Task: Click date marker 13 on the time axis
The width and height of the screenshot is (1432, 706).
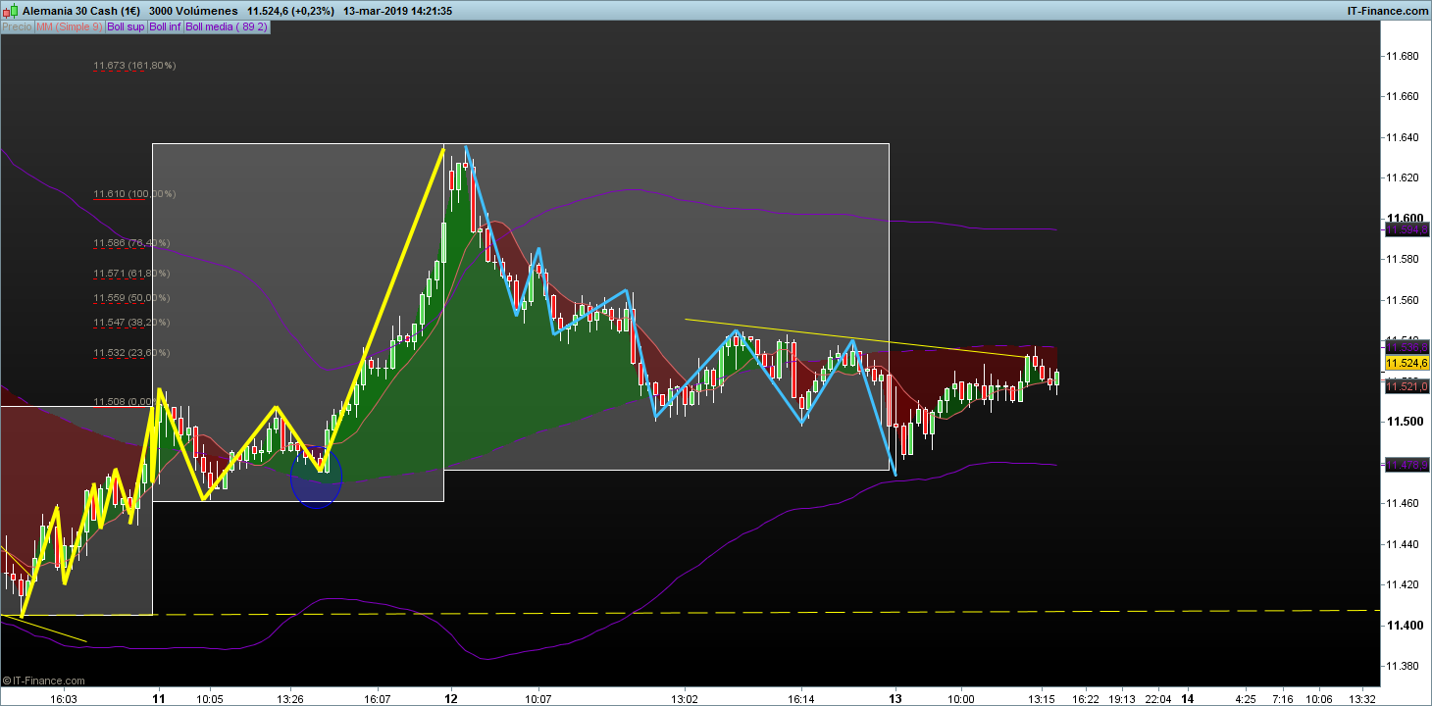Action: [895, 699]
